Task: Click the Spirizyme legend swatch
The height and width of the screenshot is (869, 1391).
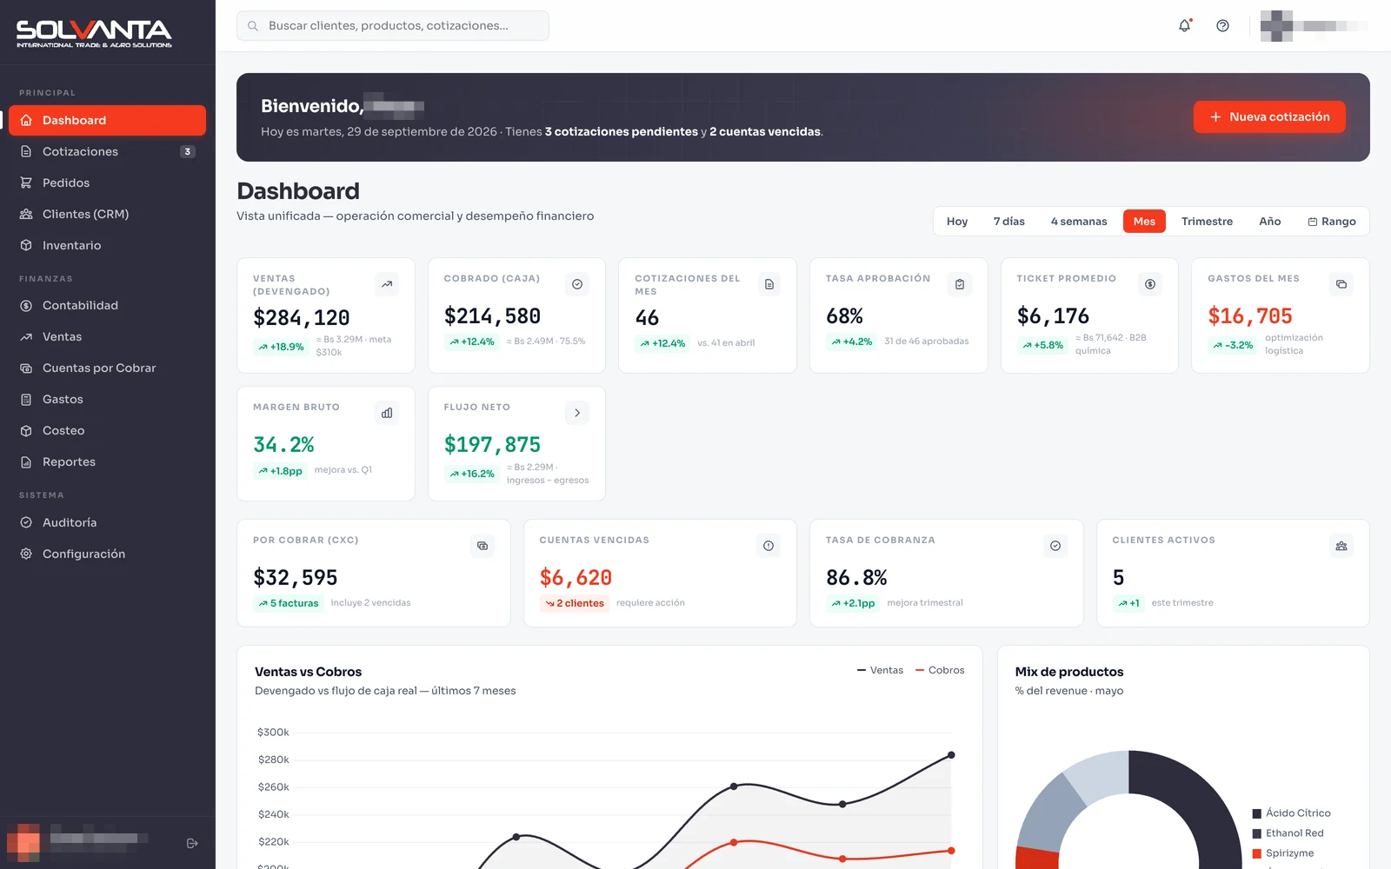Action: tap(1256, 853)
